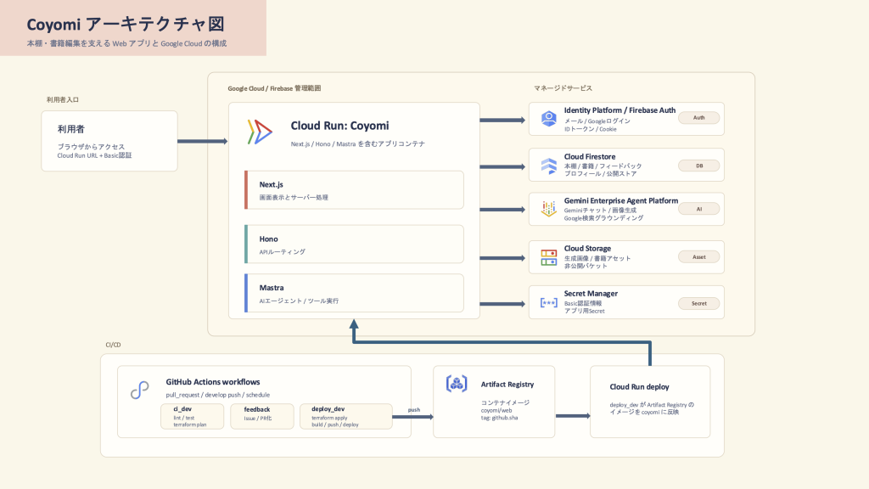Screen dimensions: 869x489
Task: Click the ci_dev workflow box
Action: coord(193,416)
